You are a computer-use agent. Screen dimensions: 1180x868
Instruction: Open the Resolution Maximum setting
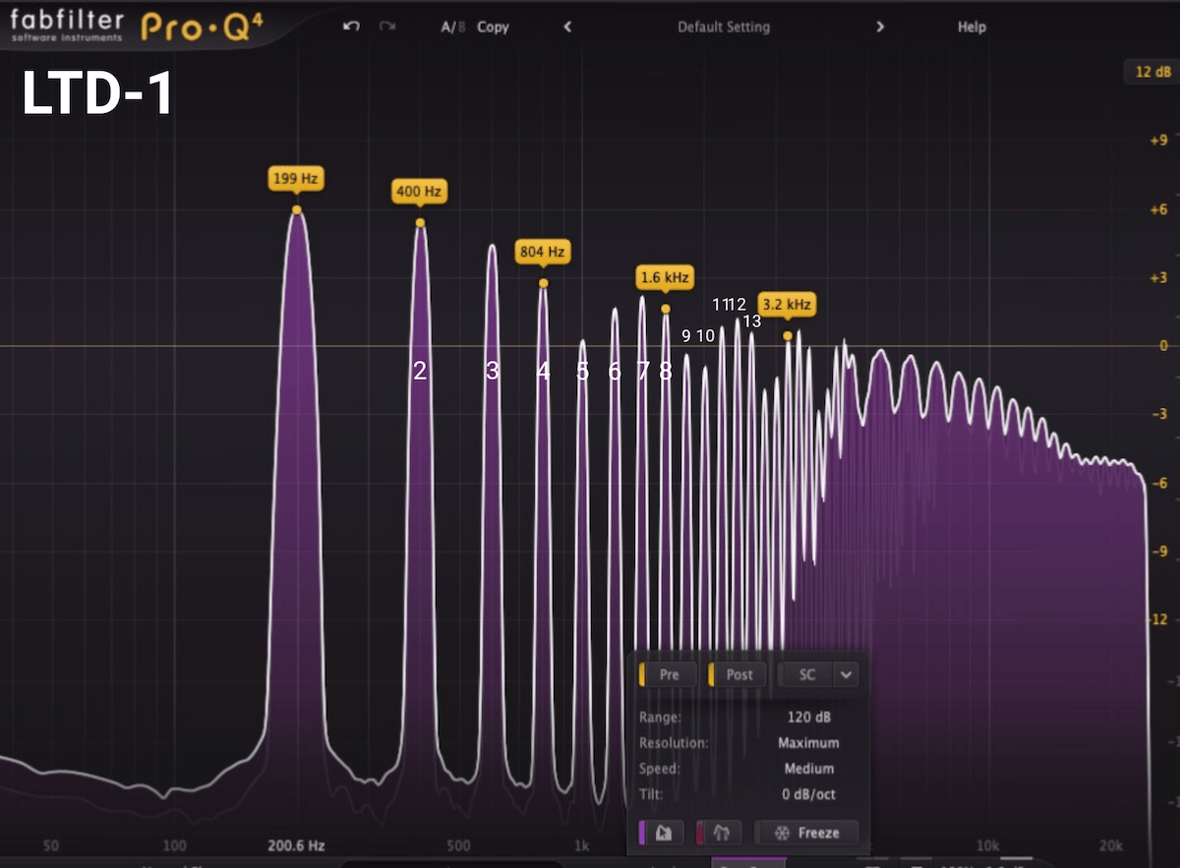point(808,743)
